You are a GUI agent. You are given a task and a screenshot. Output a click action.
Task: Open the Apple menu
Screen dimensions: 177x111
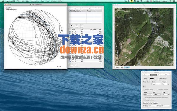pos(3,1)
